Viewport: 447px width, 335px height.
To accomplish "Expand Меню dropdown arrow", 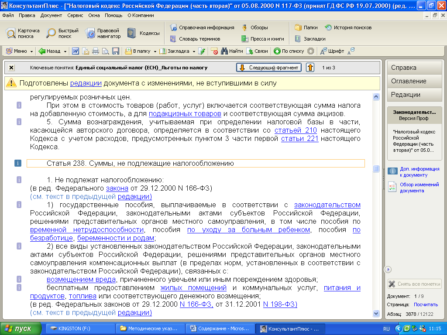I will click(x=31, y=51).
